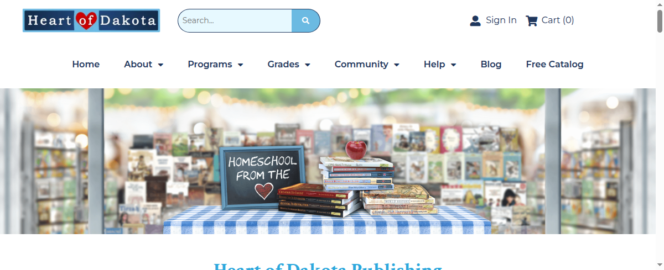Open the Help dropdown arrow
Viewport: 664px width, 270px height.
click(454, 65)
